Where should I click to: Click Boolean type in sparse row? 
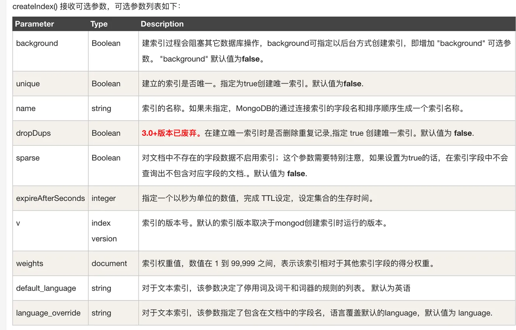point(106,158)
